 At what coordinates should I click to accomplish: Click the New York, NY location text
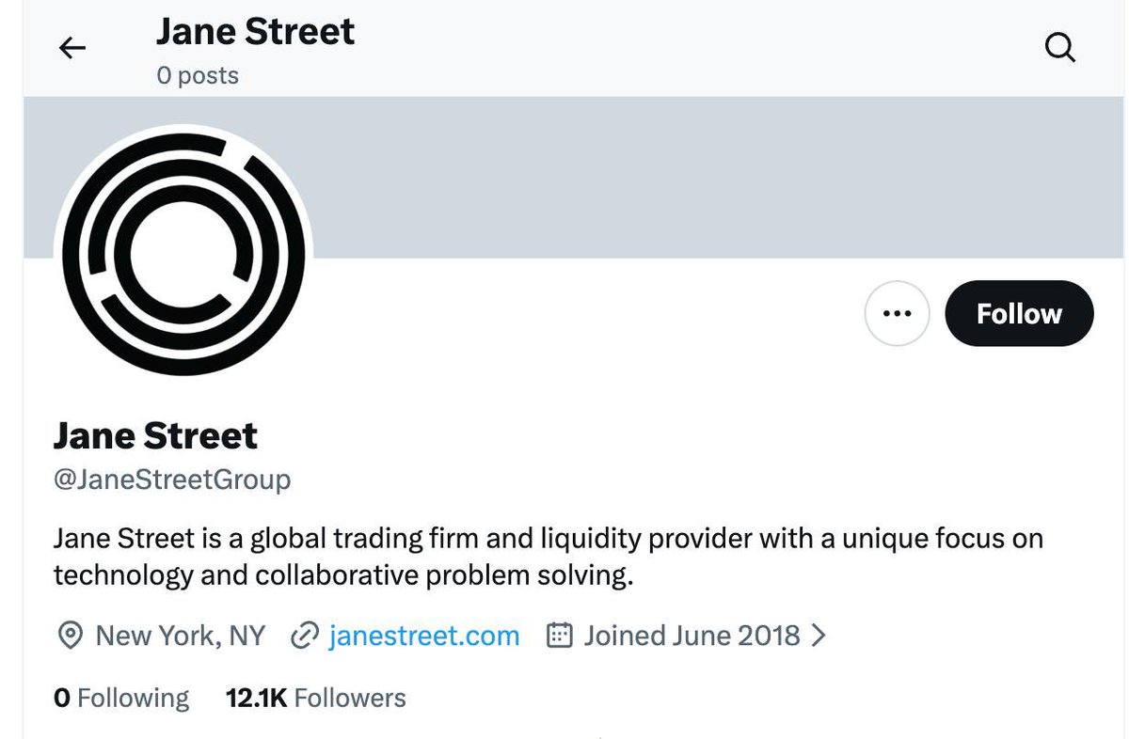(x=181, y=637)
